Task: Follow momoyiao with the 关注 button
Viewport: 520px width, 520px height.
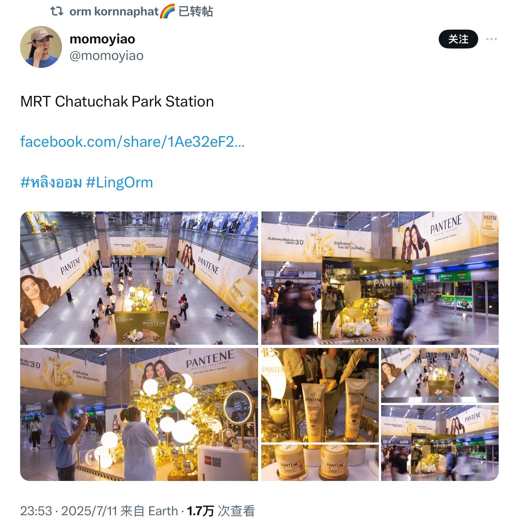Action: pos(458,39)
